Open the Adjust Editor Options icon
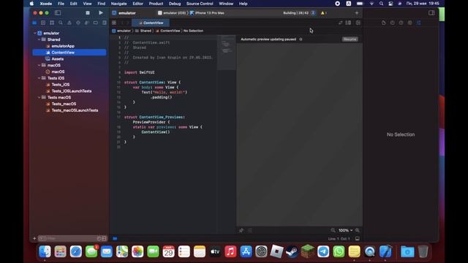This screenshot has width=468, height=263. pyautogui.click(x=348, y=23)
